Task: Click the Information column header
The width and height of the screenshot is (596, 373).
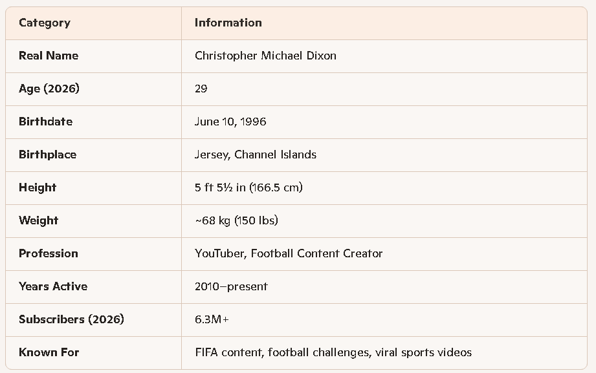Action: tap(228, 23)
